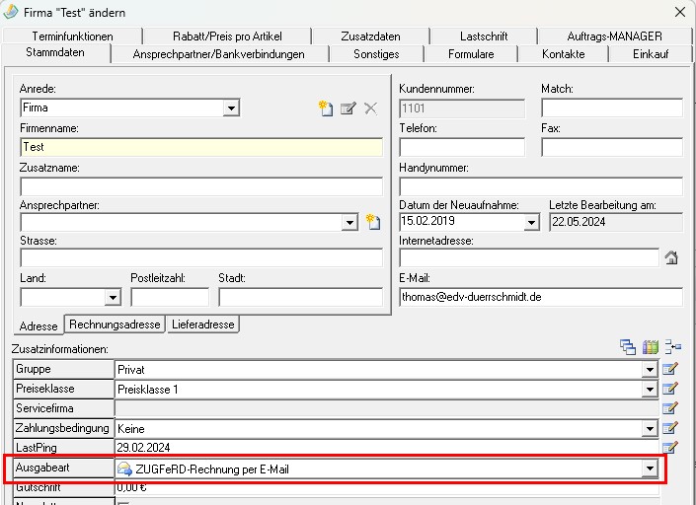Image resolution: width=696 pixels, height=505 pixels.
Task: Click the Postleitzahl input field
Action: click(170, 297)
